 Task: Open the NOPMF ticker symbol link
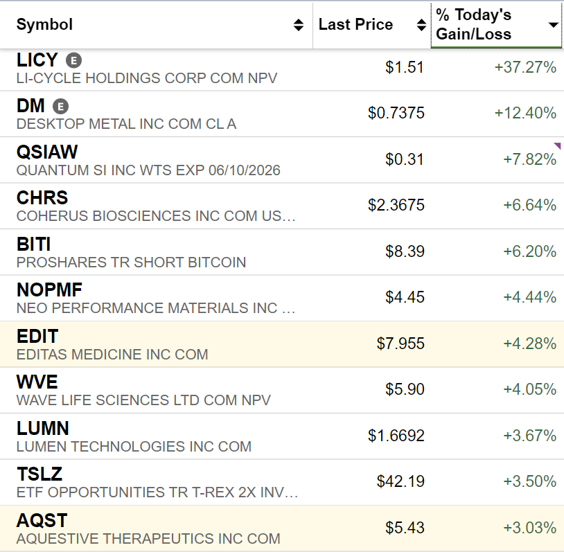click(49, 290)
